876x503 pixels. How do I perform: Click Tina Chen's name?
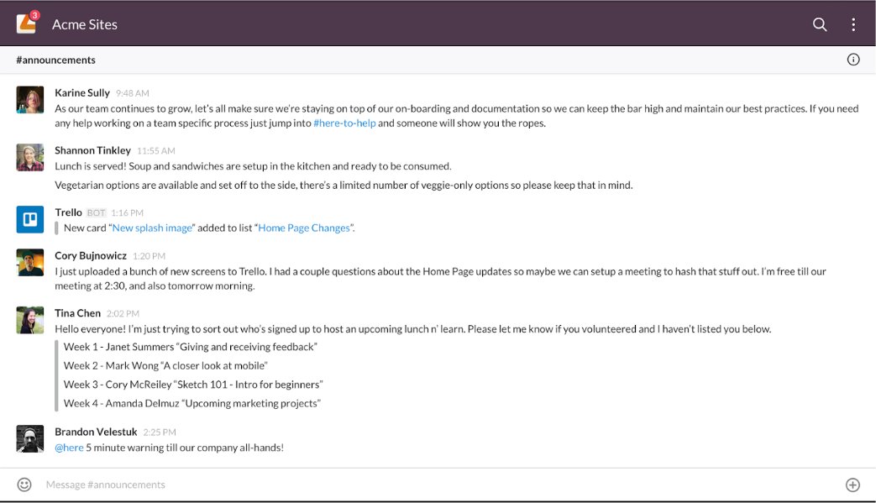tap(76, 312)
